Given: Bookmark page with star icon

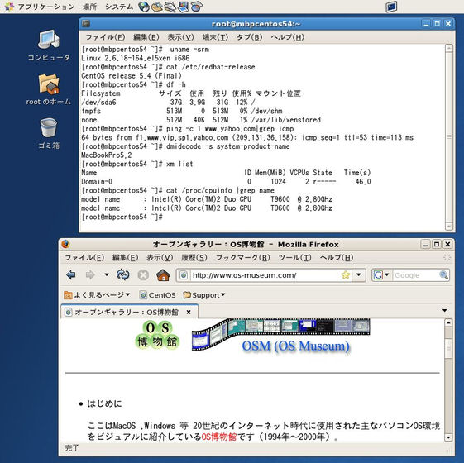Looking at the screenshot, I should [346, 275].
